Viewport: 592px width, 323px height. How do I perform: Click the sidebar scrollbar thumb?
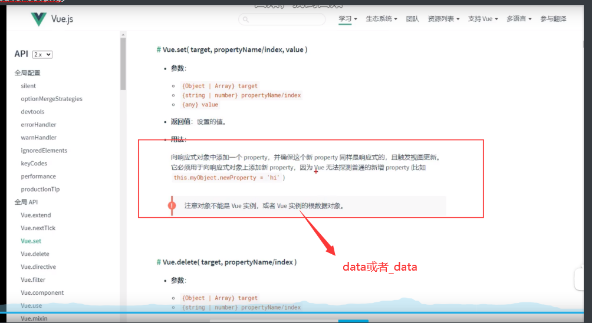click(x=123, y=64)
